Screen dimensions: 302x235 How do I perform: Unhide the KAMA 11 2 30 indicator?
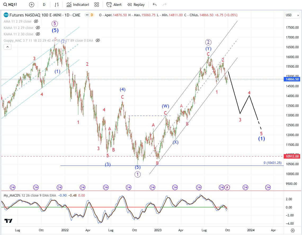tap(38, 34)
